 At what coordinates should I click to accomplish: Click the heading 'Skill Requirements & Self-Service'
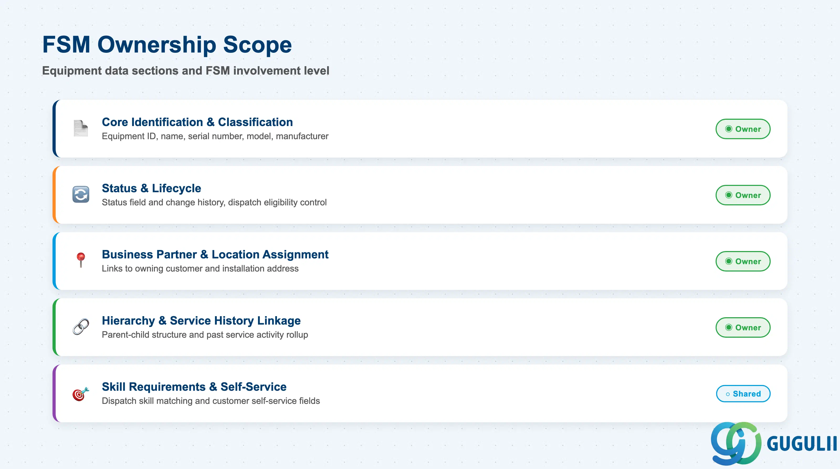pos(194,387)
